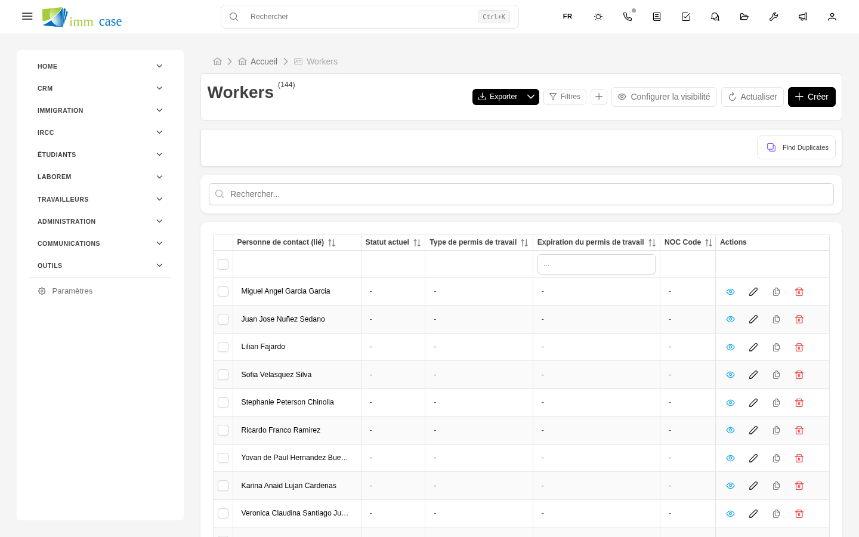Viewport: 859px width, 537px height.
Task: Expand the TRAVAILLEURS sidebar section
Action: 100,199
